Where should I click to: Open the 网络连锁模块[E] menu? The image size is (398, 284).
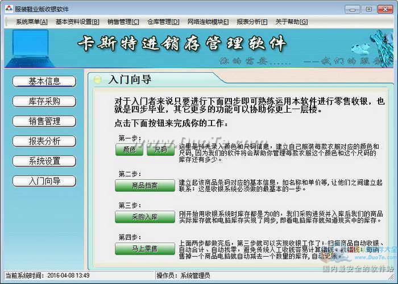(208, 22)
